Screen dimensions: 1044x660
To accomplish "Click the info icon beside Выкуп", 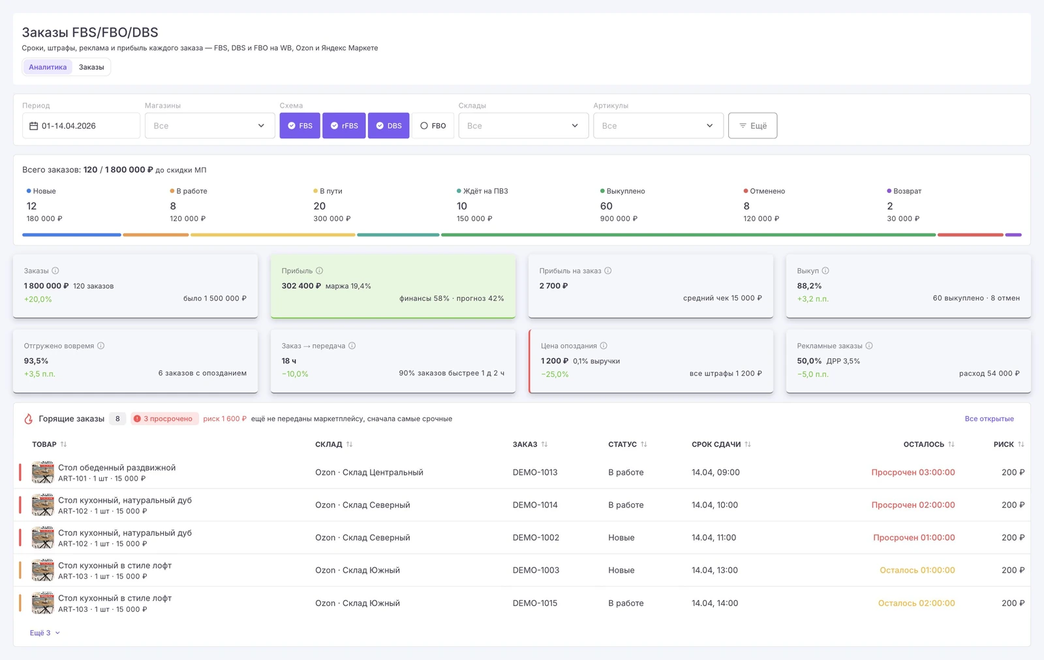I will tap(825, 271).
